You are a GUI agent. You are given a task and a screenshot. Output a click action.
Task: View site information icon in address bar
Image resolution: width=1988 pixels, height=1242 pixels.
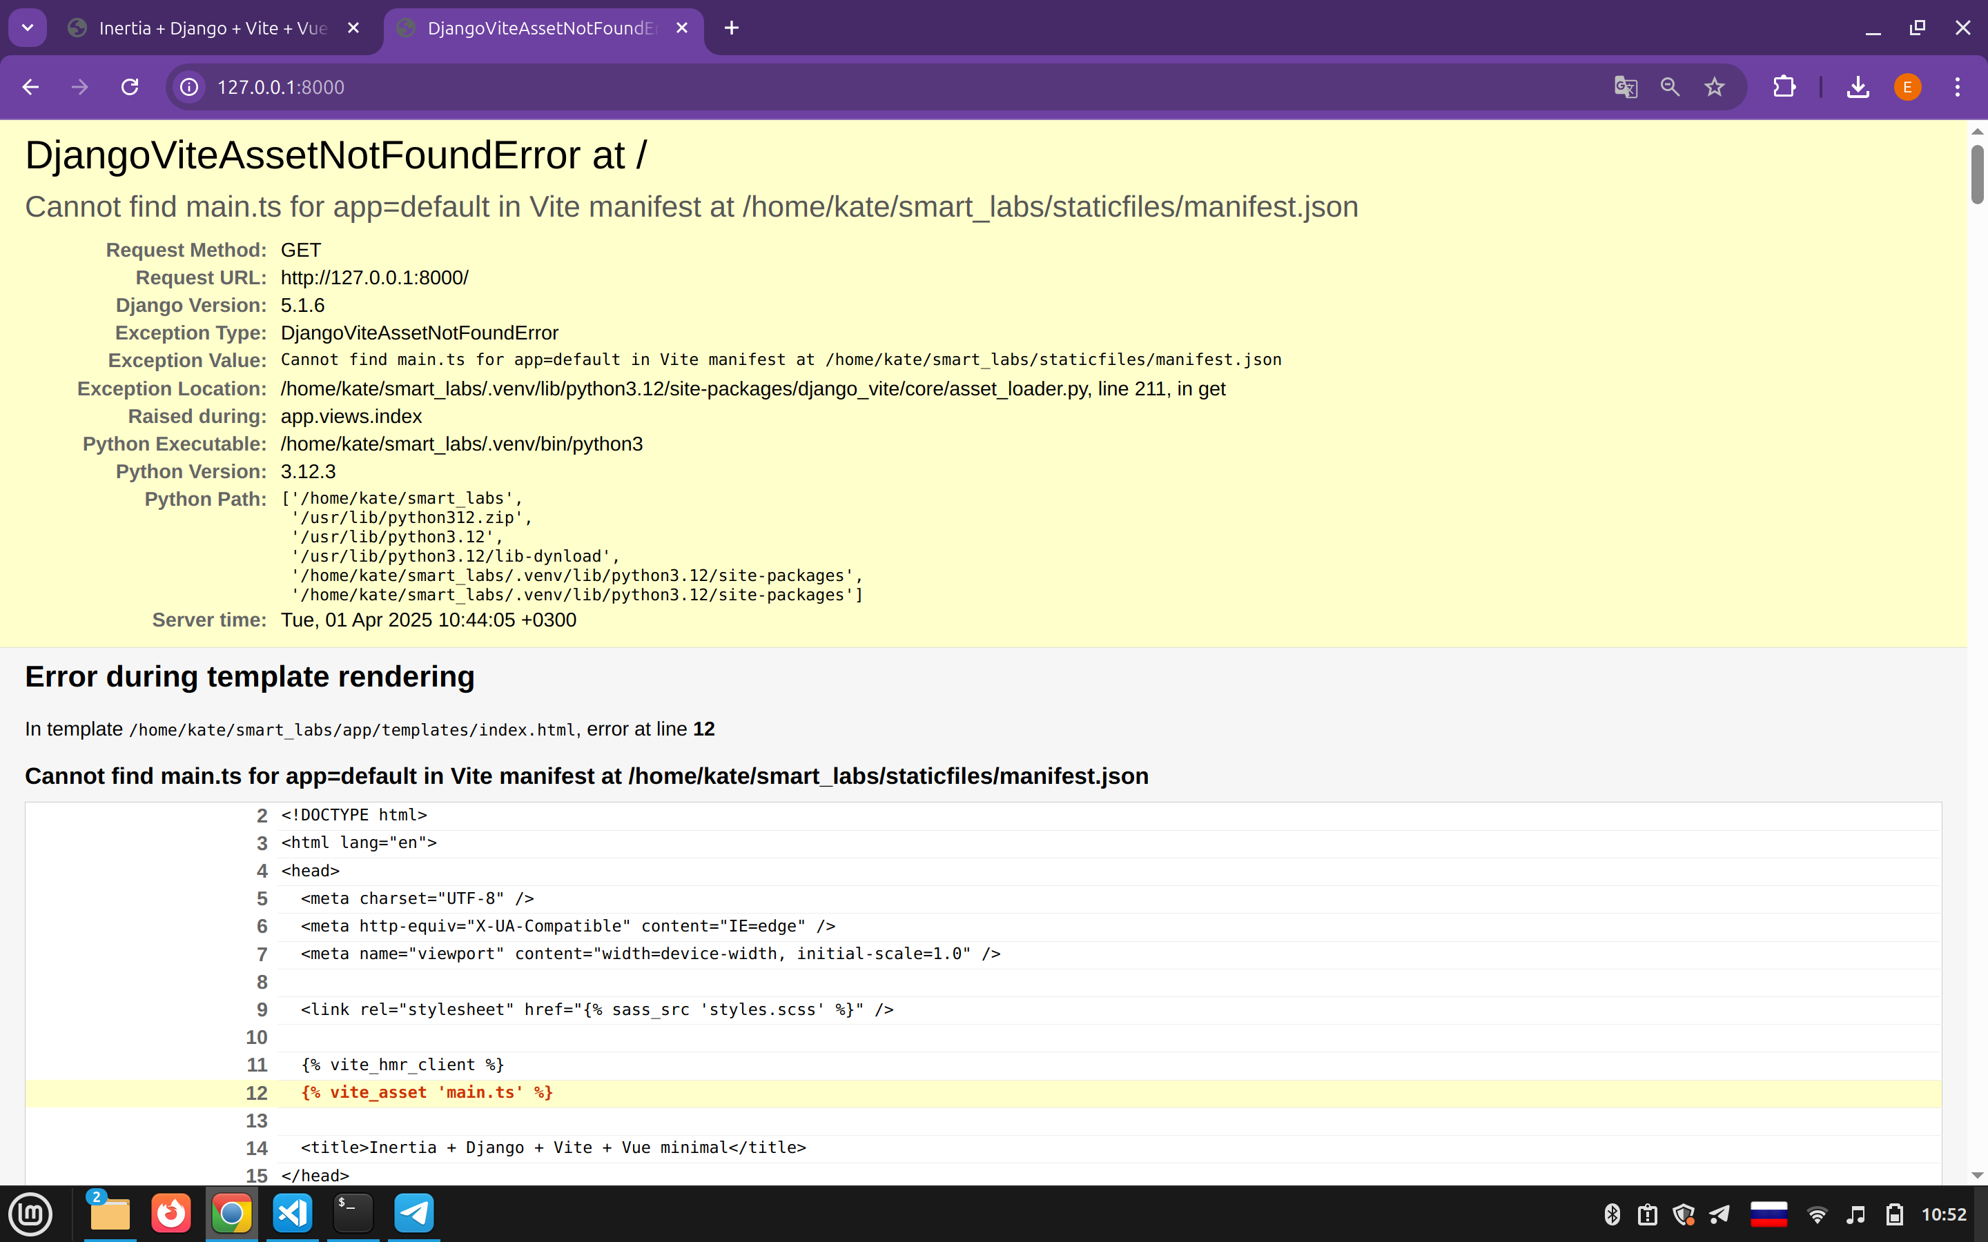coord(190,87)
